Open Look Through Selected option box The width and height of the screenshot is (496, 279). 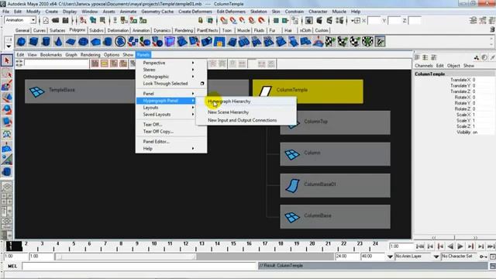tap(202, 84)
